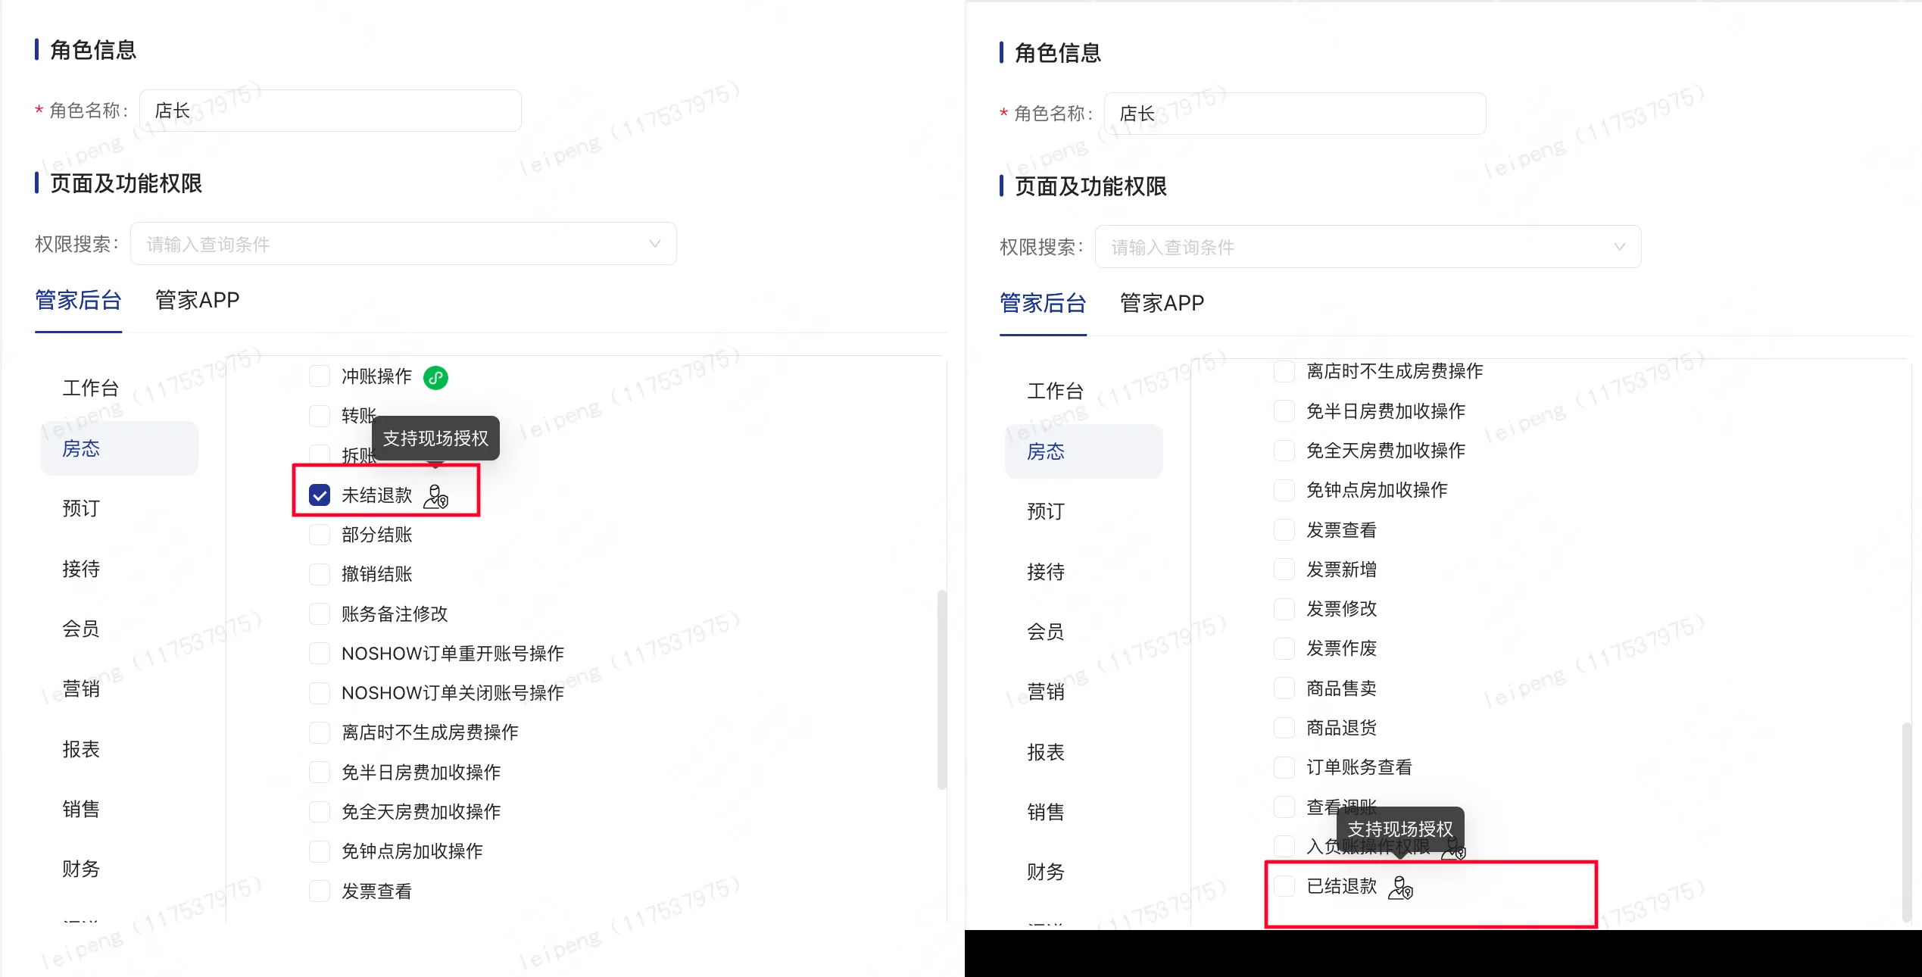Viewport: 1922px width, 977px height.
Task: Check the 部分结账 checkbox
Action: click(x=320, y=535)
